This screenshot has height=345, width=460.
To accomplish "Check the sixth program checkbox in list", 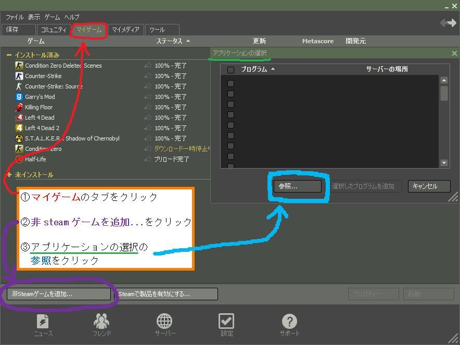I will (231, 135).
